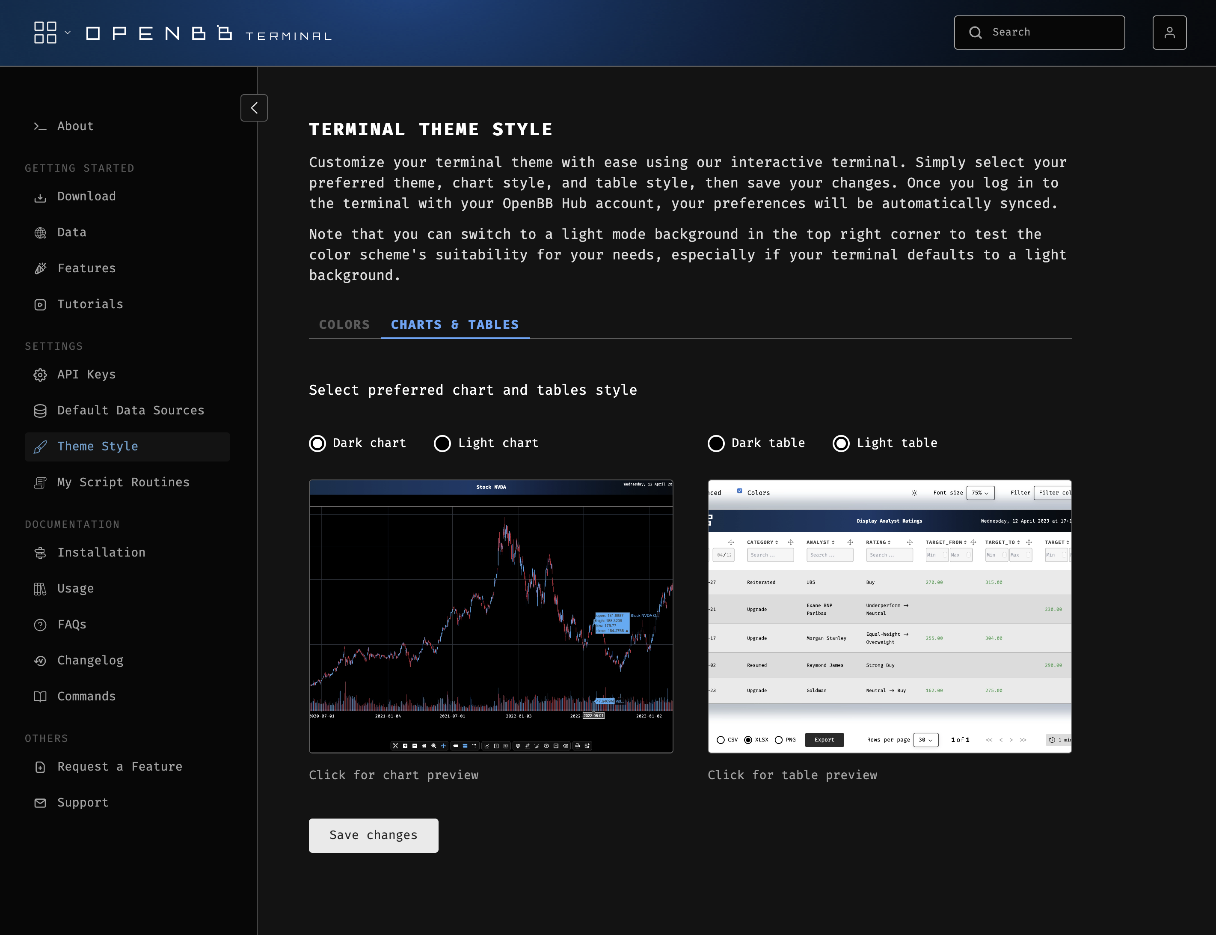Select the CSV export radio option
This screenshot has width=1216, height=935.
[721, 740]
